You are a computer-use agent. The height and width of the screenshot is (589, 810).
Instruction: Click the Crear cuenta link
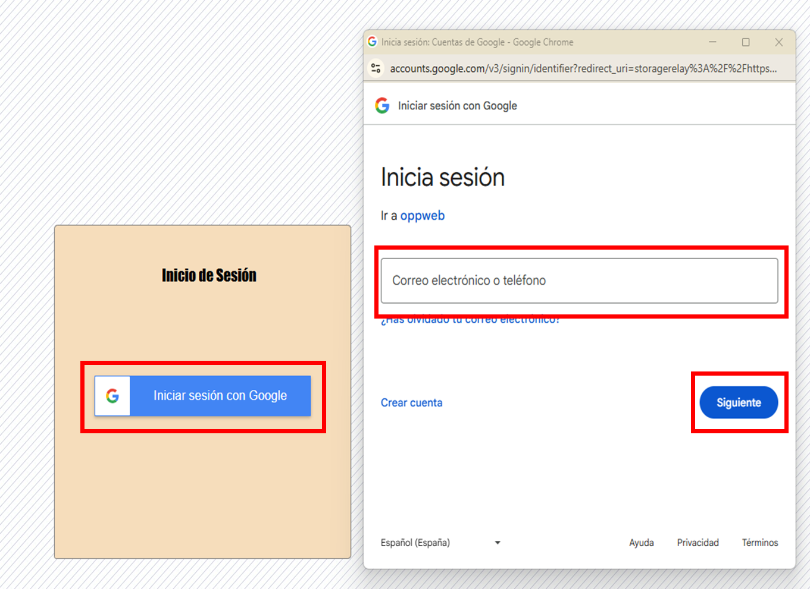[x=411, y=403]
